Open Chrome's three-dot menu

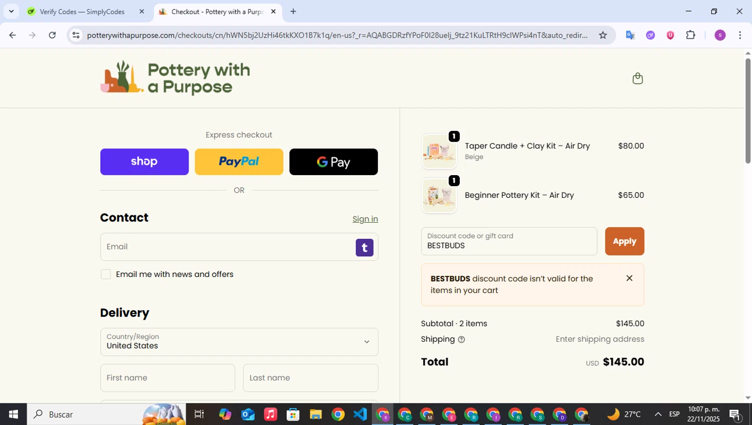(x=740, y=35)
